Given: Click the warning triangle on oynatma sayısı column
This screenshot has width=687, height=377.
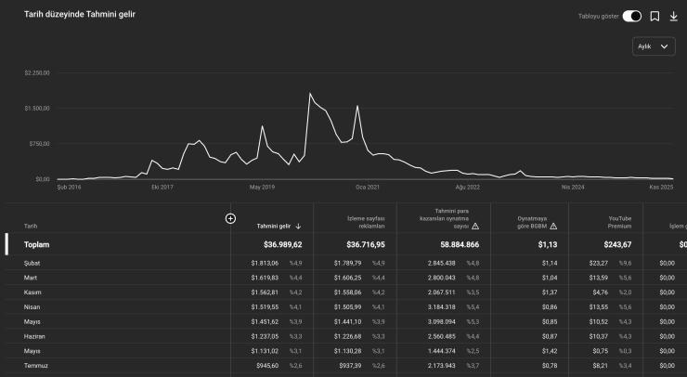Looking at the screenshot, I should 475,226.
